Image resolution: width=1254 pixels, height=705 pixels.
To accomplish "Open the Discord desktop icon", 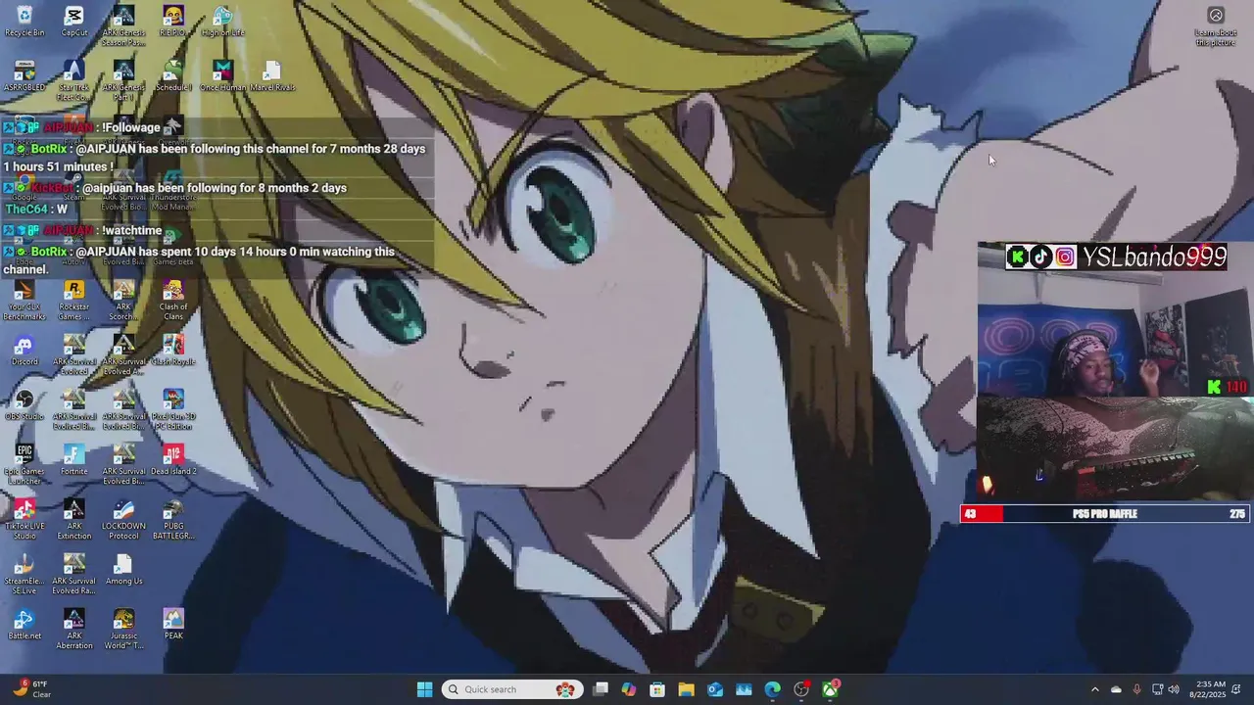I will tap(24, 350).
